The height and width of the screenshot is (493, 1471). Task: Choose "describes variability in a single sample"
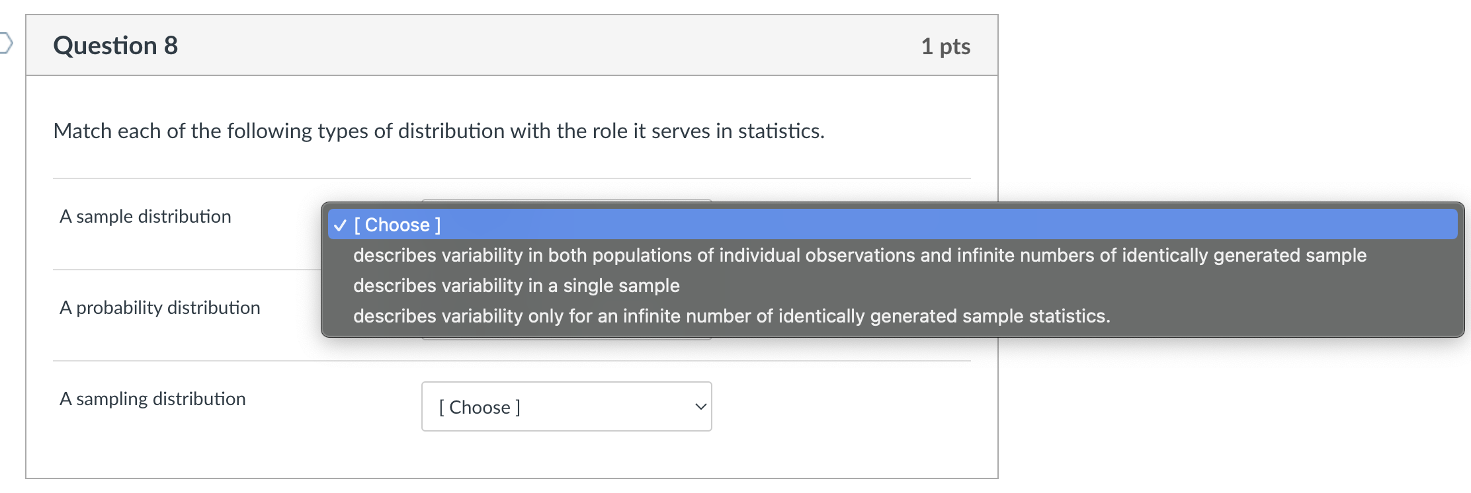(x=516, y=285)
